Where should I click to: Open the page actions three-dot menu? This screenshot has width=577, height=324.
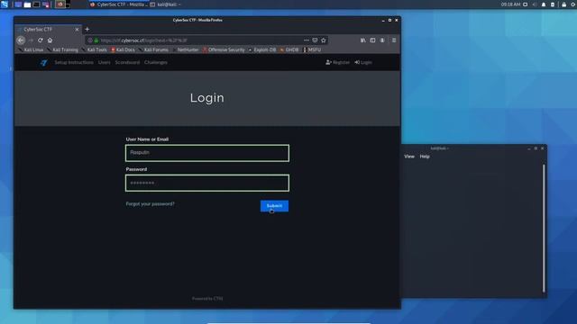307,40
